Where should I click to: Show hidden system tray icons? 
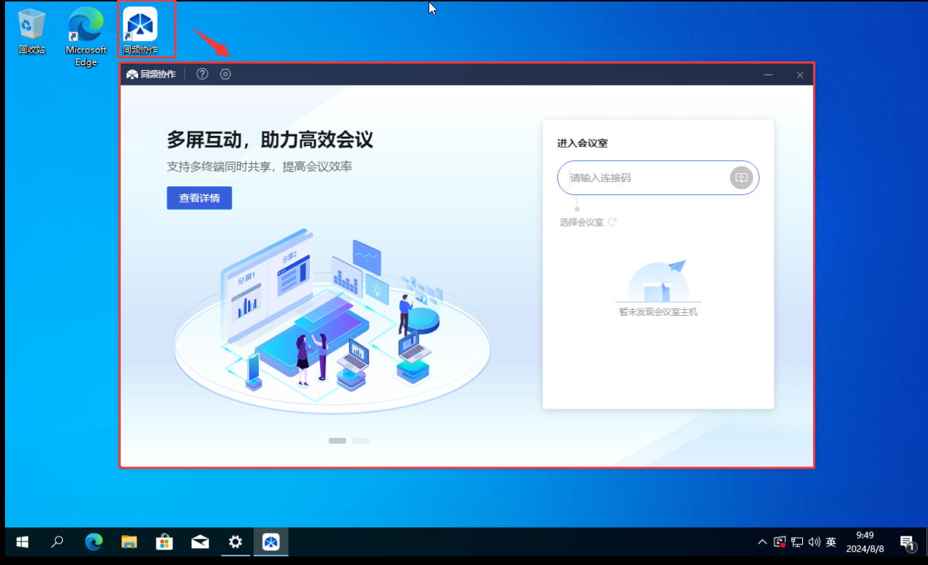tap(763, 542)
